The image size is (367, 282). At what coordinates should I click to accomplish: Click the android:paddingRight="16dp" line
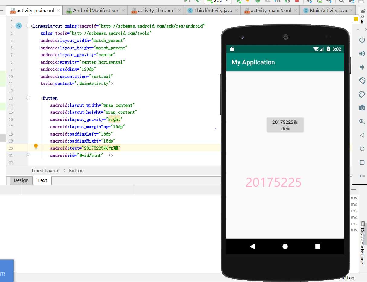(x=83, y=141)
